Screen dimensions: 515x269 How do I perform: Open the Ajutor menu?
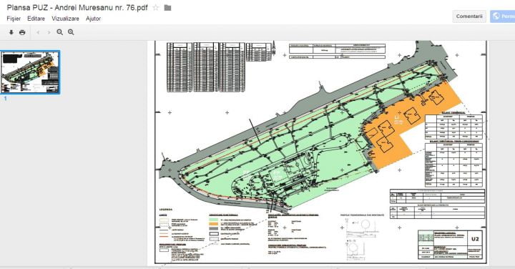(x=93, y=19)
